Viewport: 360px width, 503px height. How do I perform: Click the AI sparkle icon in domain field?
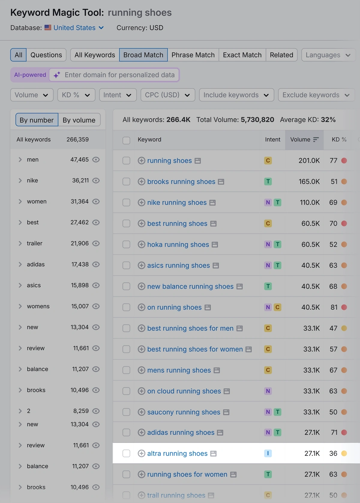point(57,75)
